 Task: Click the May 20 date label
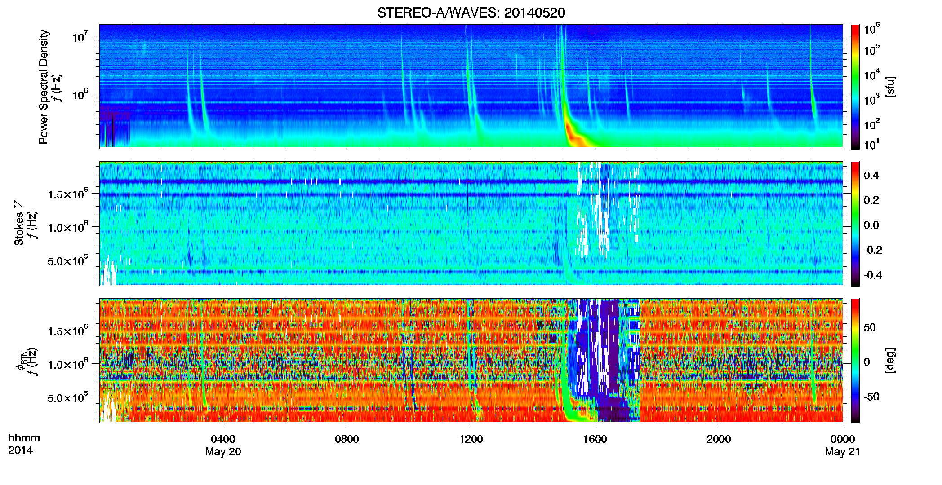[223, 452]
